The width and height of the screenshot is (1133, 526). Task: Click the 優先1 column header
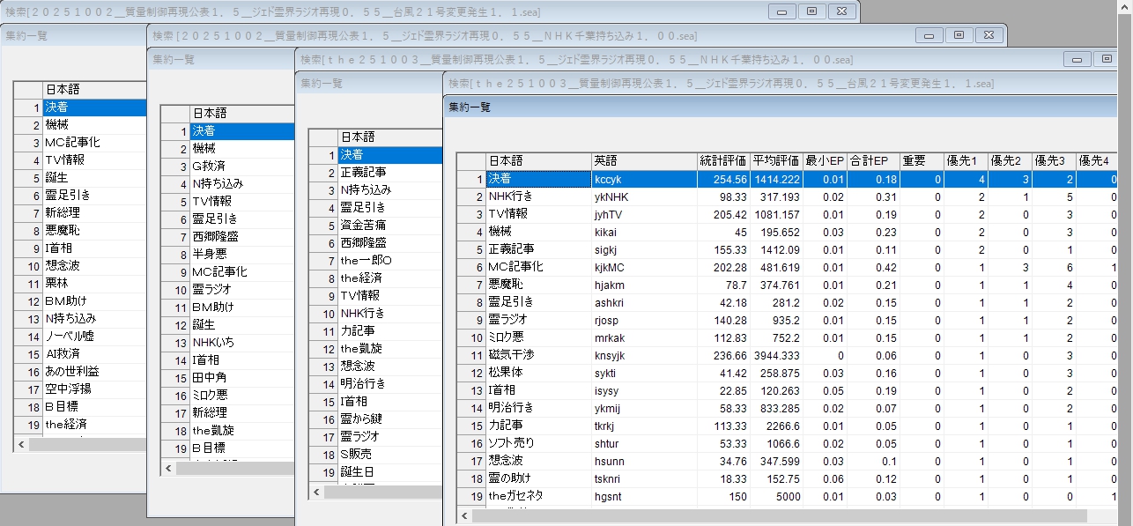[966, 161]
